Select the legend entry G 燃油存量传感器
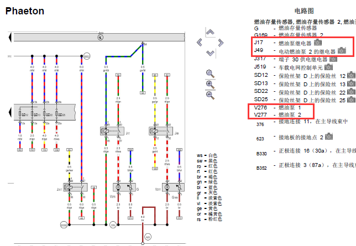356x246 pixels. tap(285, 28)
